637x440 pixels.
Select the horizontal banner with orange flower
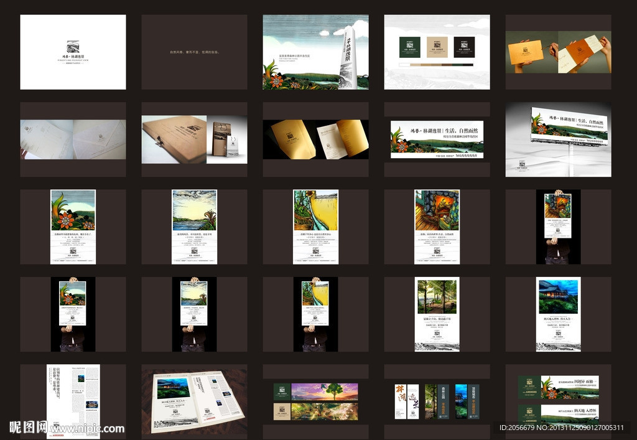point(437,139)
